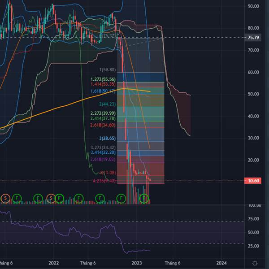Viewport: 269px width, 269px height.
Task: Click Fibonacci level label 3(28.65)
Action: (x=108, y=138)
